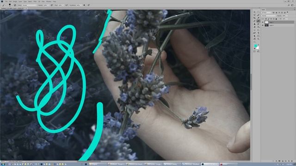Change the screen mode icon in toolbox

(258, 51)
